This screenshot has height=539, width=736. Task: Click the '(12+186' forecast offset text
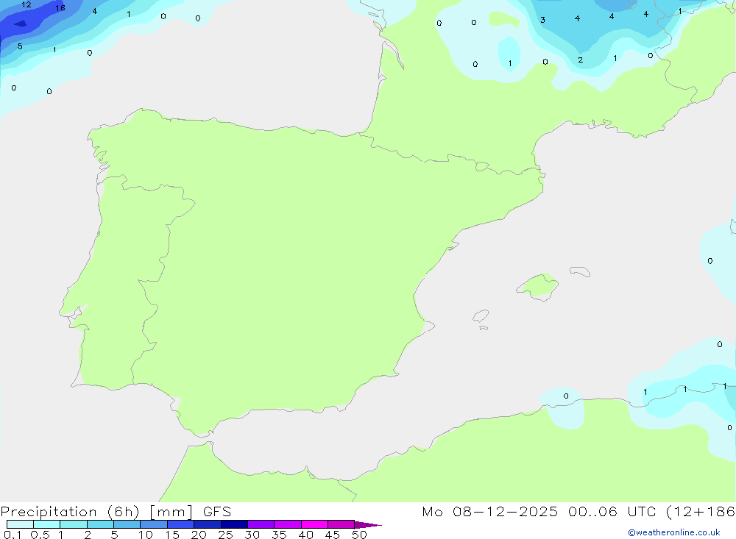[x=701, y=512]
